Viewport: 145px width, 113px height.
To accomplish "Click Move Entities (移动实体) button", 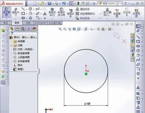I will point(83,18).
